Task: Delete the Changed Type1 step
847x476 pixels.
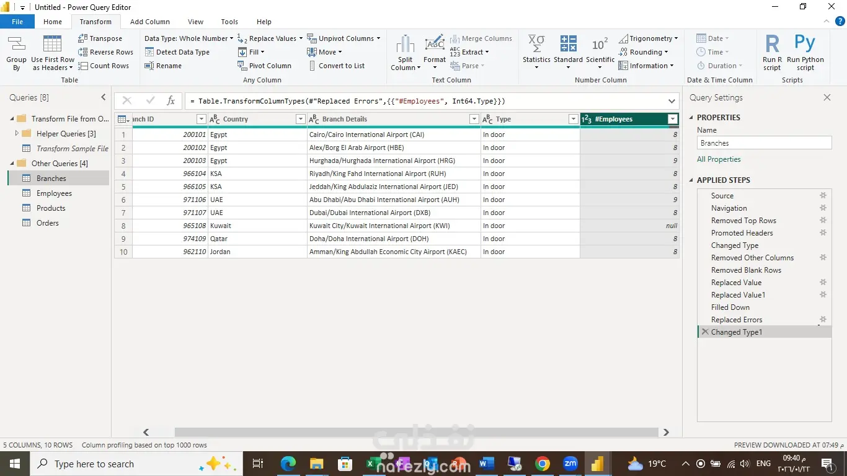Action: coord(704,332)
